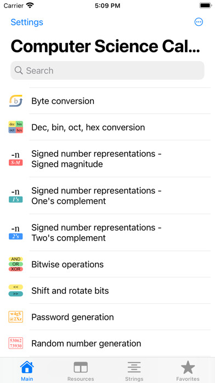Switch to the Resources tab
This screenshot has width=215, height=383.
coord(81,371)
